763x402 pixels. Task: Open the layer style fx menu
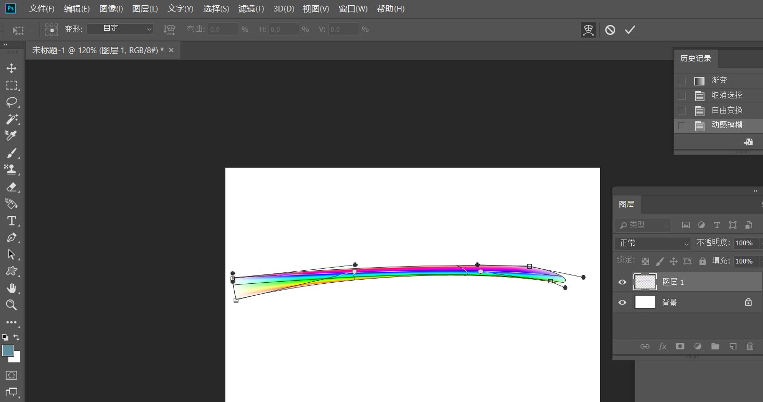pos(663,346)
